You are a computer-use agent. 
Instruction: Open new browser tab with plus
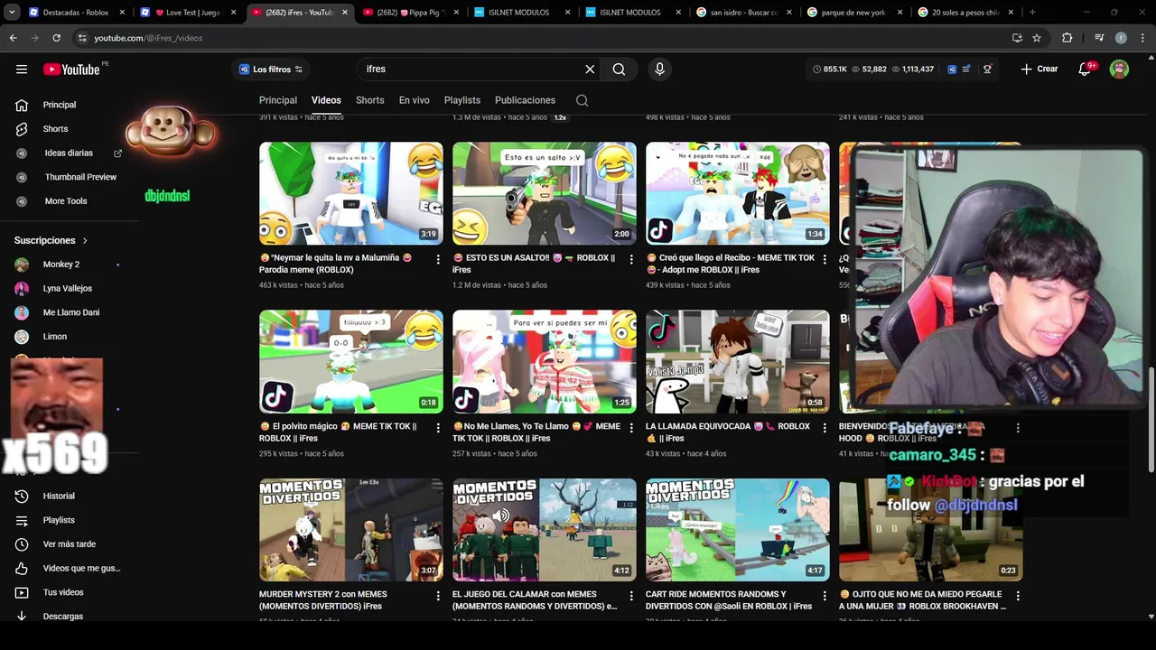tap(1032, 13)
